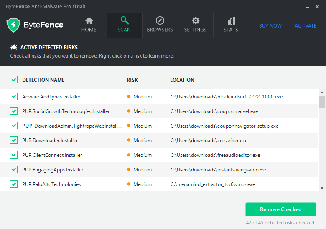326x229 pixels.
Task: Click the RISK column header
Action: (x=132, y=80)
